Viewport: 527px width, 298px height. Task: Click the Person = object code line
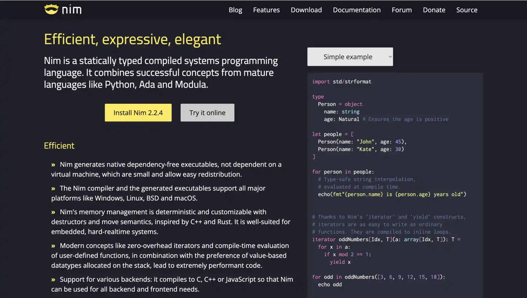click(340, 104)
